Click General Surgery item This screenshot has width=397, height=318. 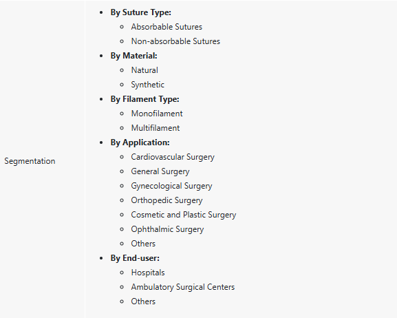[x=160, y=171]
